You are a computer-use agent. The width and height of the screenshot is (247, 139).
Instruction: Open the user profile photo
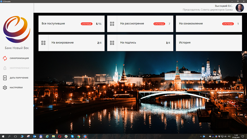pos(240,8)
